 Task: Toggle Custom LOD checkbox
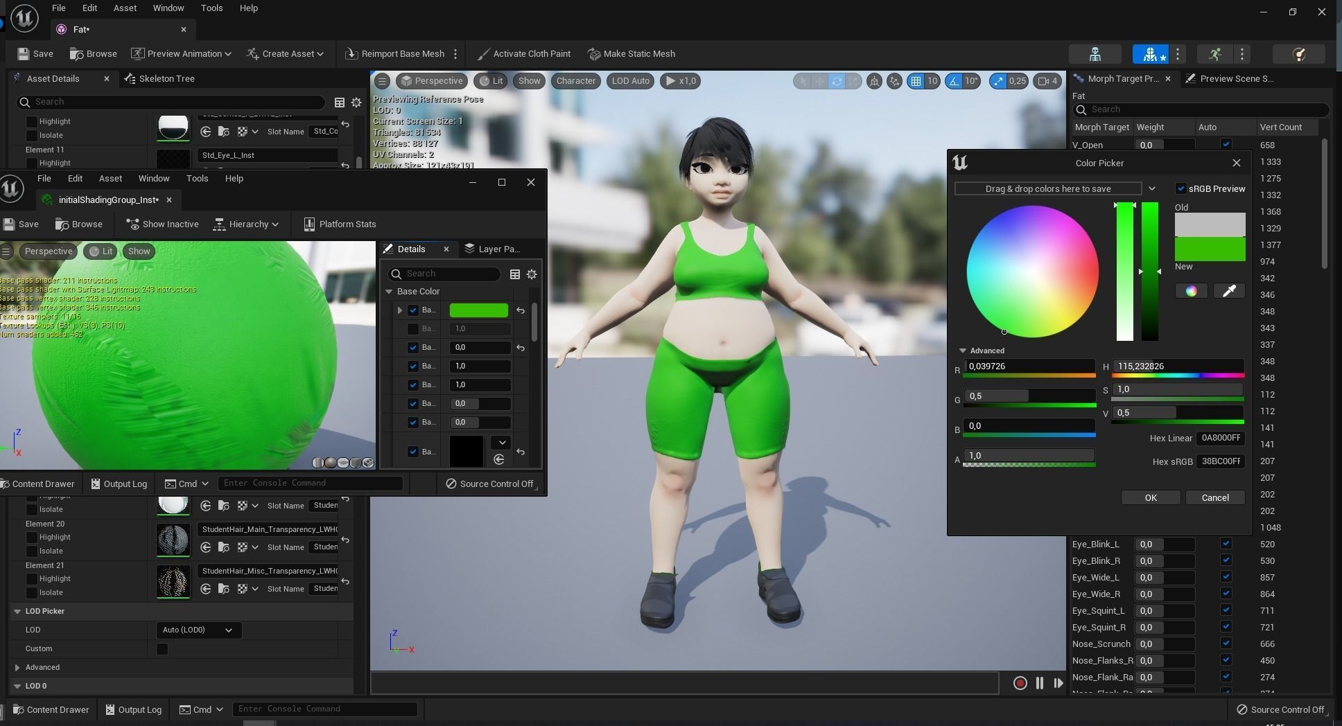162,649
